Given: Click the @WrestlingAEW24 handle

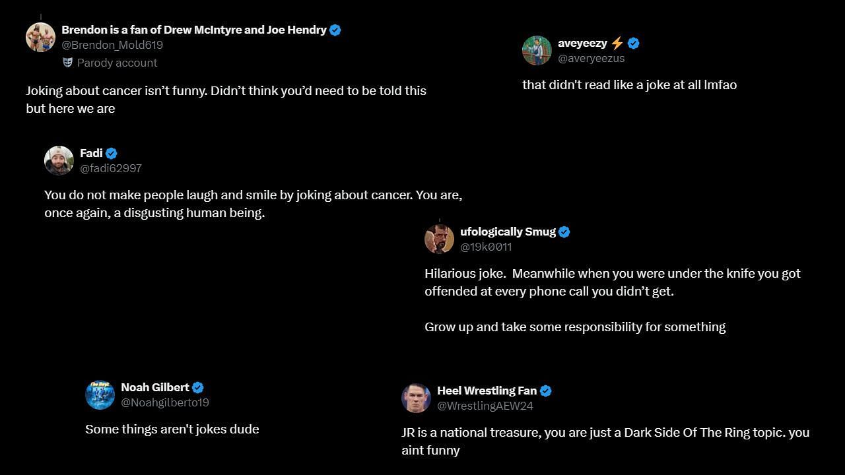Looking at the screenshot, I should click(x=485, y=406).
